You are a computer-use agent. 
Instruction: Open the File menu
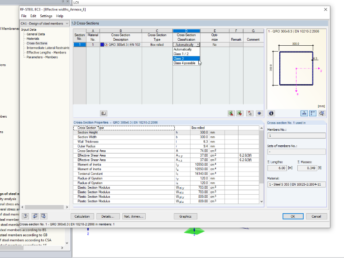pyautogui.click(x=24, y=16)
